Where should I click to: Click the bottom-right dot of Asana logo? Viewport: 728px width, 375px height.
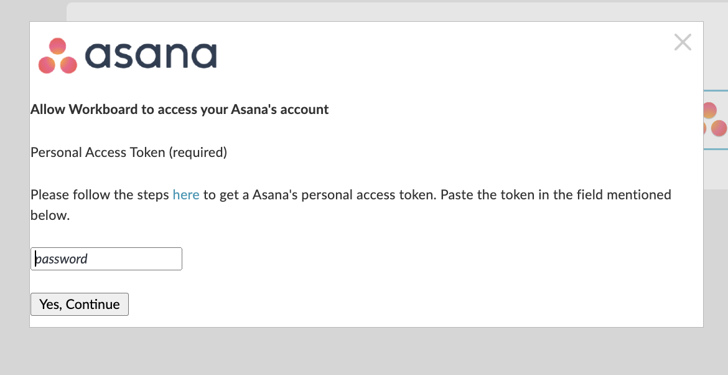point(68,65)
